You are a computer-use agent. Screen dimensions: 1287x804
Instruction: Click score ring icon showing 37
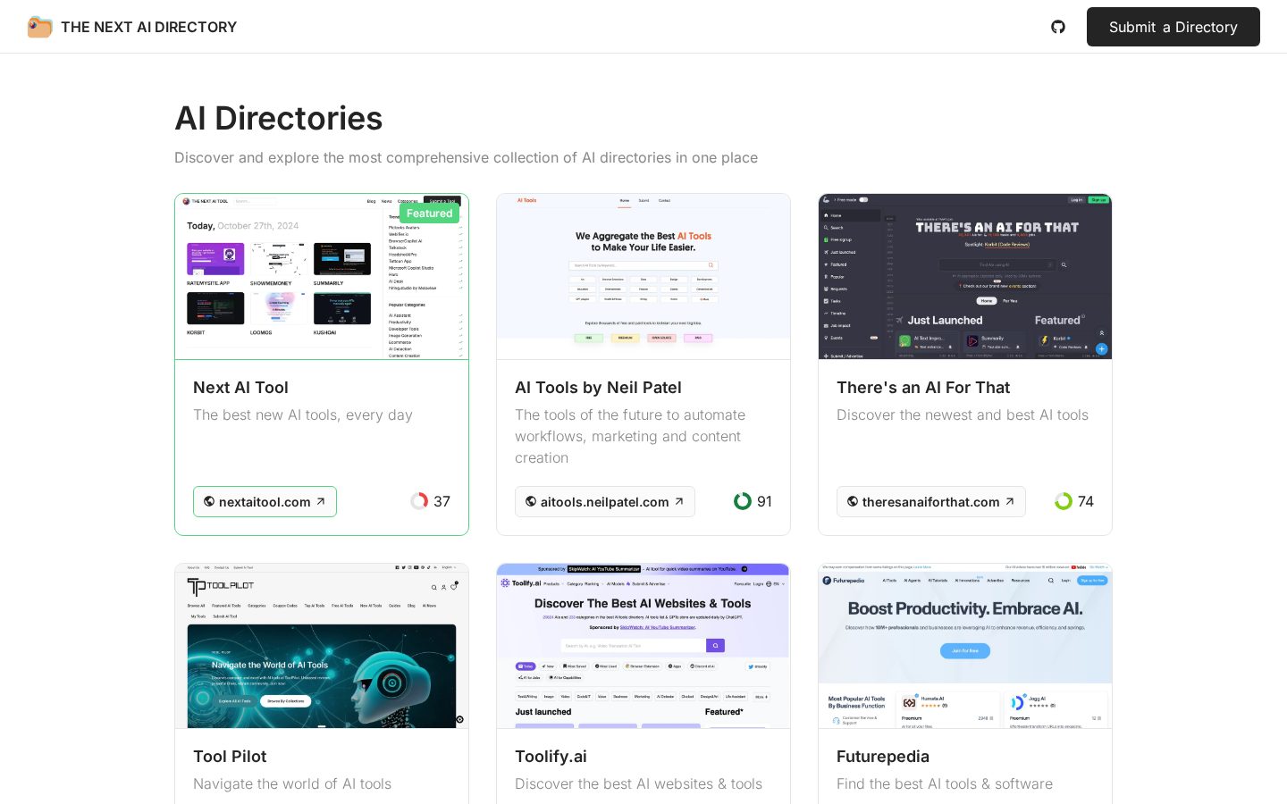419,501
